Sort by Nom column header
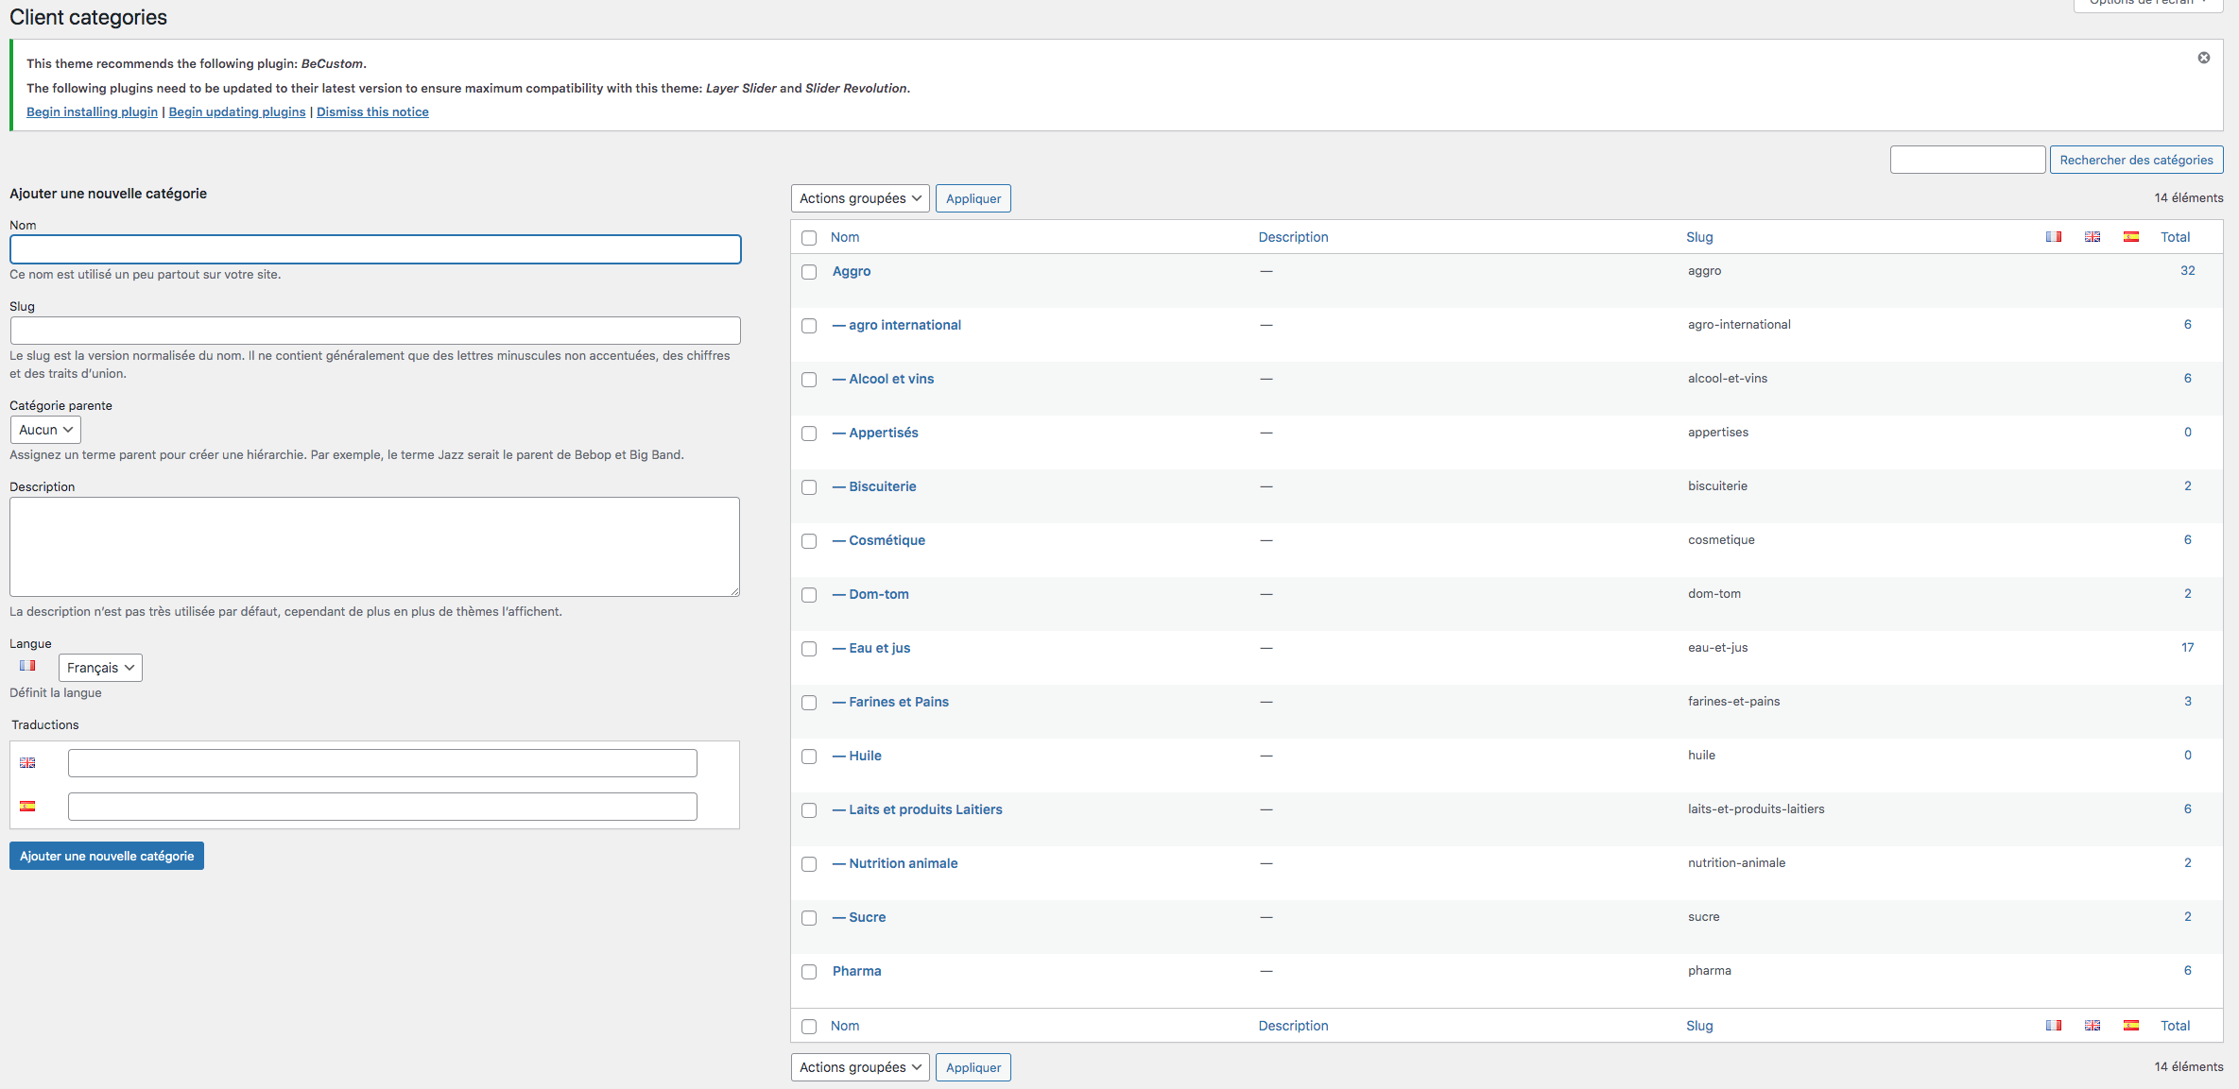This screenshot has width=2239, height=1089. pyautogui.click(x=845, y=237)
